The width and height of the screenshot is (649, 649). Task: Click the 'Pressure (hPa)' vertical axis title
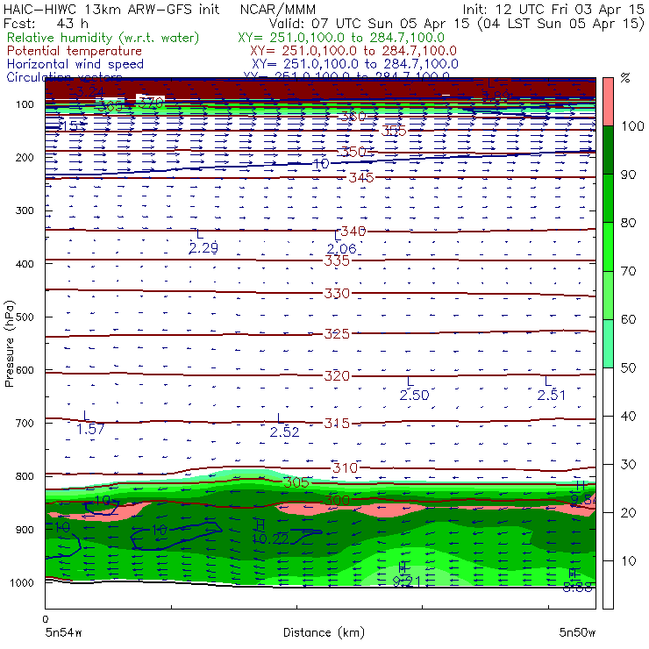[9, 344]
